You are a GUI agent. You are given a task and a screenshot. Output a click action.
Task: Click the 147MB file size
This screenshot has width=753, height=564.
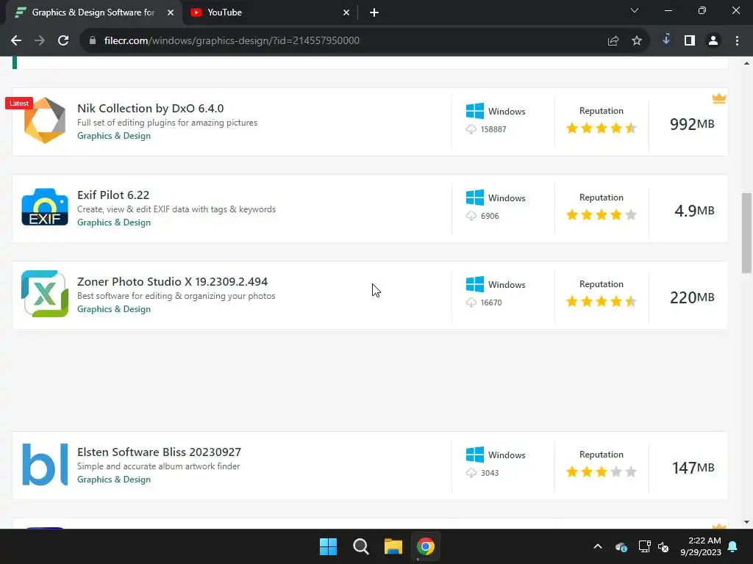click(x=693, y=468)
